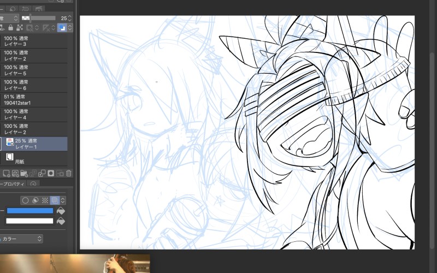Click the opacity value field showing 25
Image resolution: width=437 pixels, height=273 pixels.
coord(64,19)
